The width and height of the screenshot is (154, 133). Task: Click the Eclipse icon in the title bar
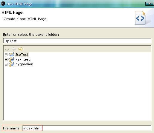[x=3, y=4]
